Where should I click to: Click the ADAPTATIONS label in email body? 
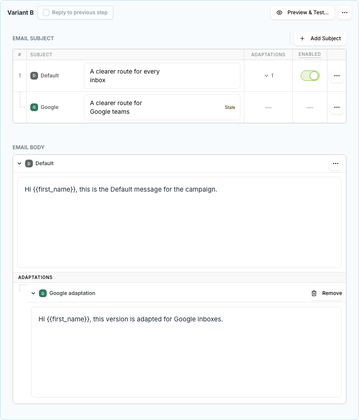click(35, 278)
